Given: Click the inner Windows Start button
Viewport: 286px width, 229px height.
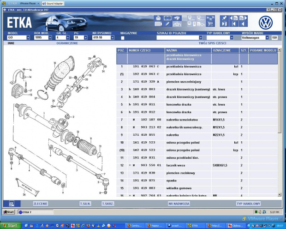Looking at the screenshot, I should click(x=9, y=212).
